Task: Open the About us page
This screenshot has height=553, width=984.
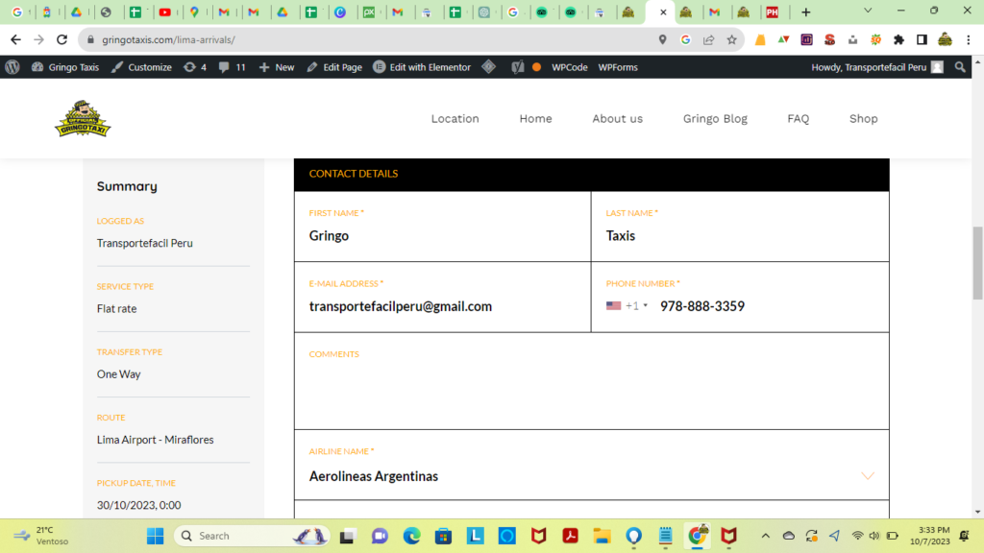Action: tap(618, 118)
